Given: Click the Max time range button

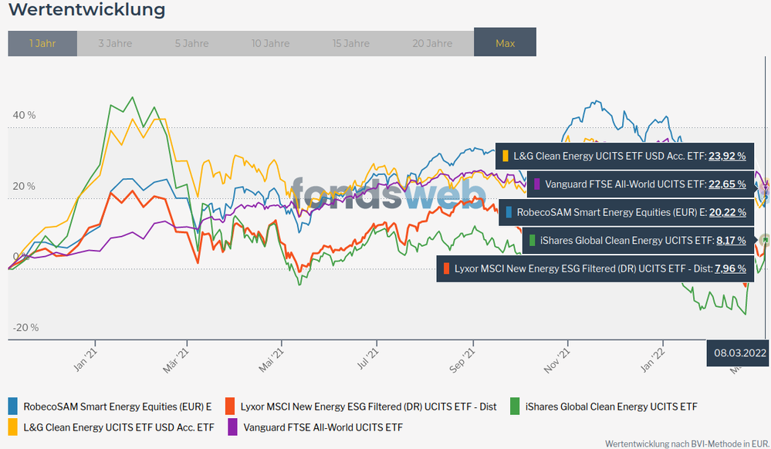Looking at the screenshot, I should click(x=505, y=43).
